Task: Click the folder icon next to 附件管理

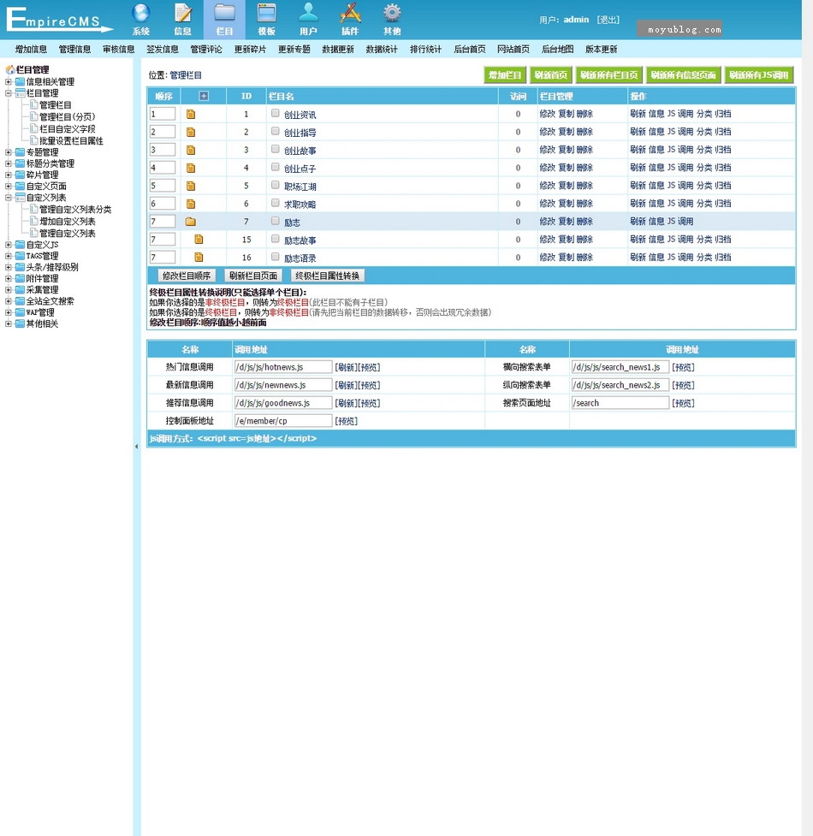Action: pos(21,278)
